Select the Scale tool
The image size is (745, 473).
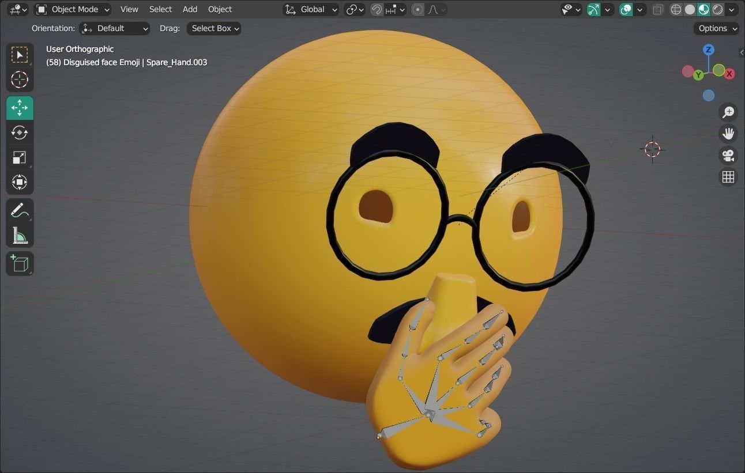coord(20,157)
